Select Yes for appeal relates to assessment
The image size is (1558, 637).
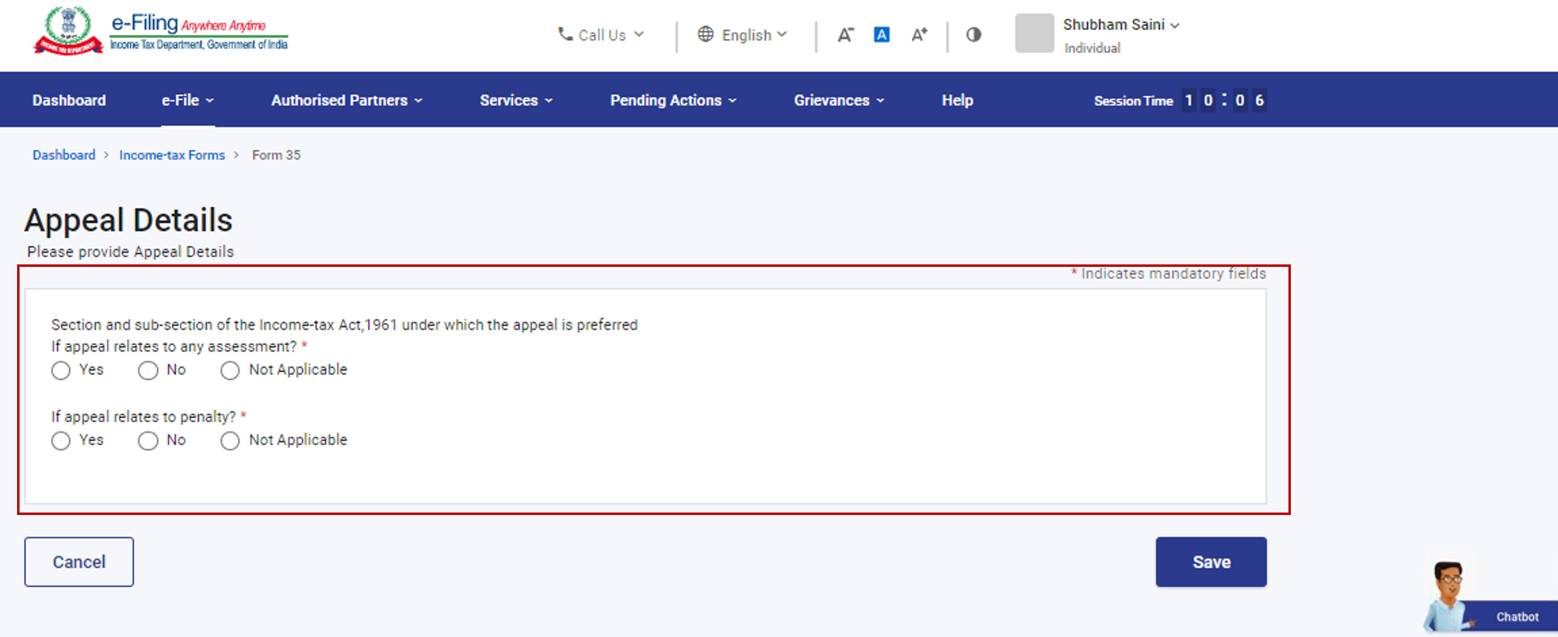pos(61,371)
